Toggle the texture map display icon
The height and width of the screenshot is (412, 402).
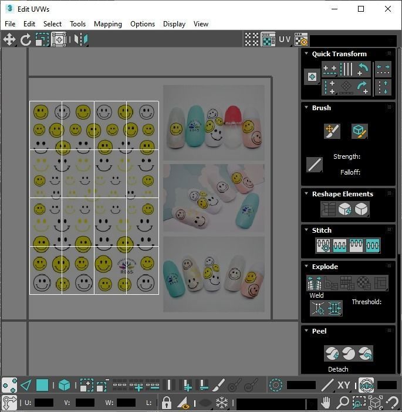(x=268, y=40)
